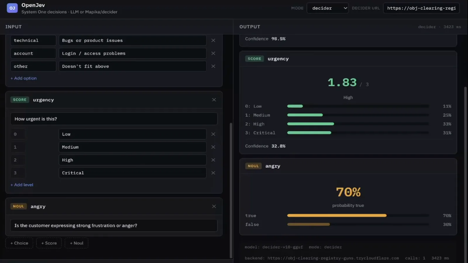Remove the account option row
This screenshot has height=263, width=468.
pos(213,53)
